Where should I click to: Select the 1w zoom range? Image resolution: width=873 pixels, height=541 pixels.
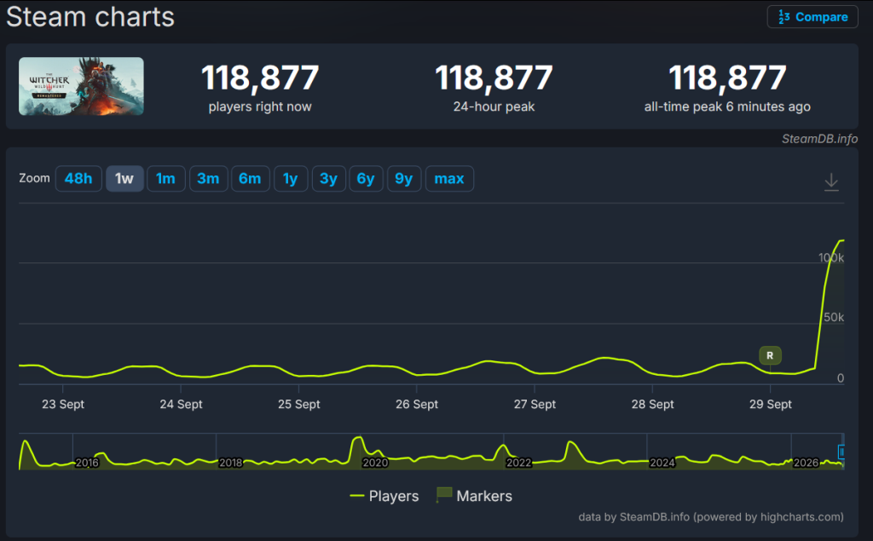pyautogui.click(x=124, y=179)
